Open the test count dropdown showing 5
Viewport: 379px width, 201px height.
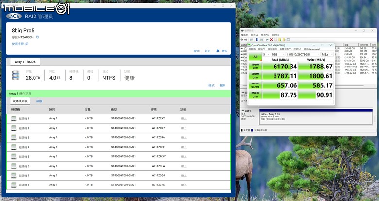[266, 54]
